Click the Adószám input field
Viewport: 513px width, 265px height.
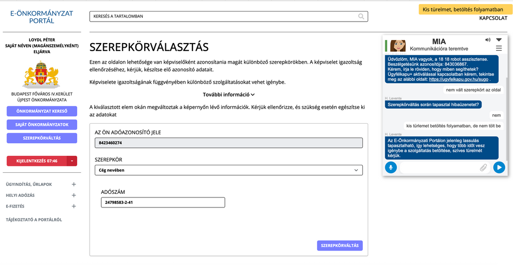[162, 203]
